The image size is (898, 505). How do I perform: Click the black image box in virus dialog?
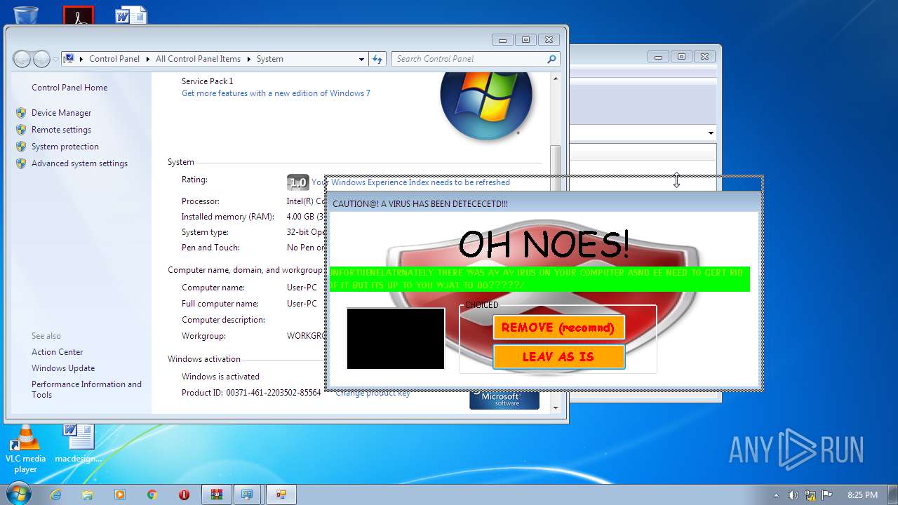coord(396,338)
